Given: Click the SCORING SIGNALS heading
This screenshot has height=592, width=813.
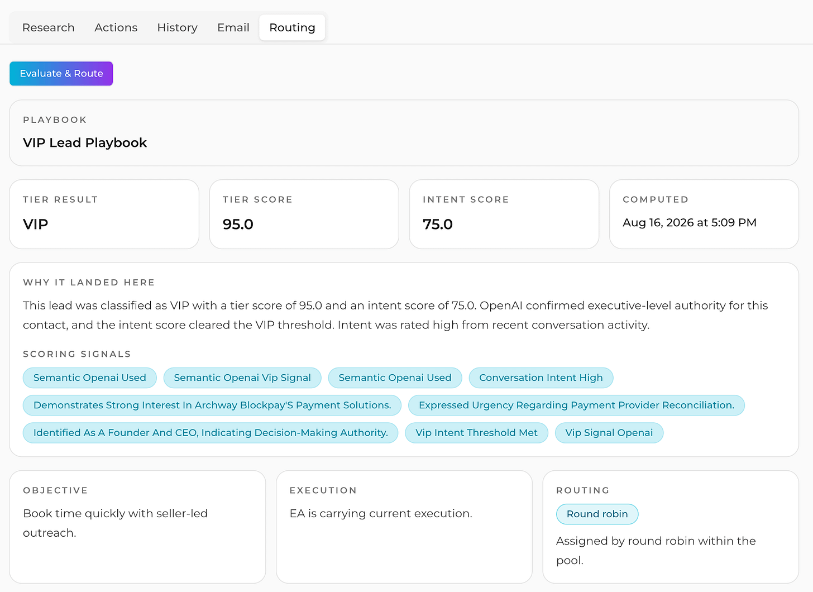Looking at the screenshot, I should [77, 354].
